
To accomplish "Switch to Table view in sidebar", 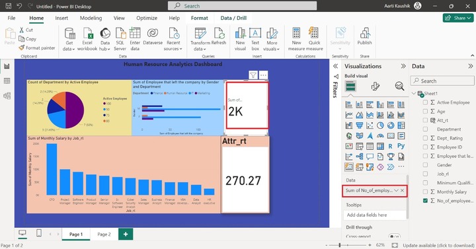I will coord(7,81).
